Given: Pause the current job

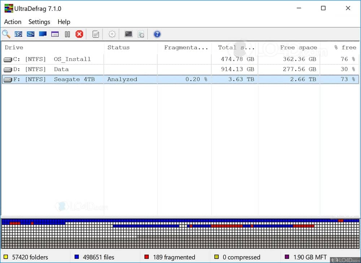Looking at the screenshot, I should (67, 34).
